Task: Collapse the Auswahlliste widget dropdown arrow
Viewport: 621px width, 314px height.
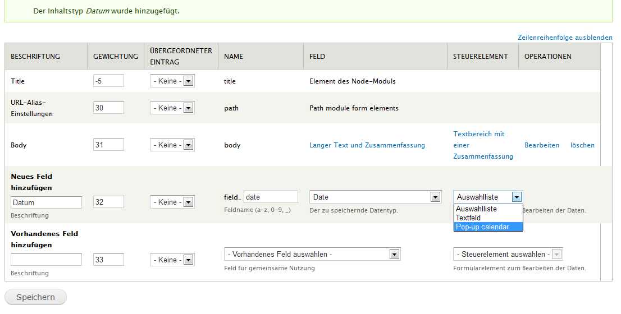Action: pyautogui.click(x=517, y=197)
